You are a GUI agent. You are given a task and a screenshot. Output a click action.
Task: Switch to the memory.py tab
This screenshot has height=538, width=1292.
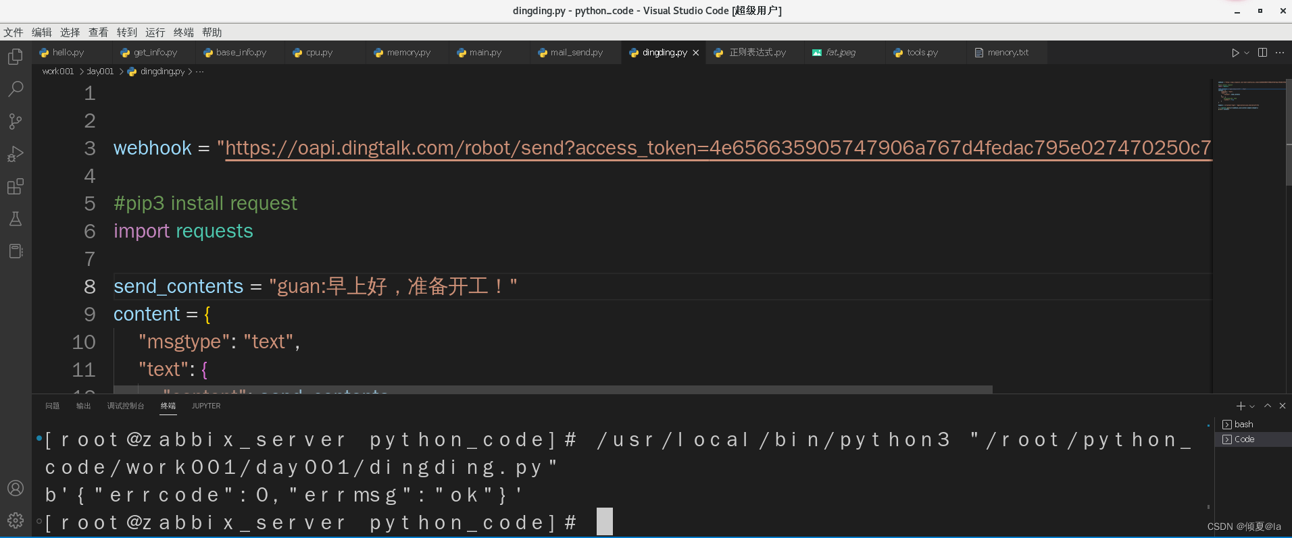(408, 53)
